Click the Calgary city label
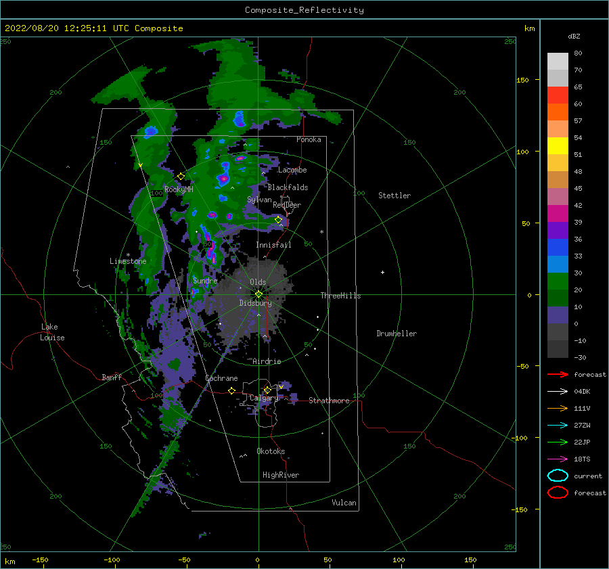The width and height of the screenshot is (609, 569). point(264,398)
